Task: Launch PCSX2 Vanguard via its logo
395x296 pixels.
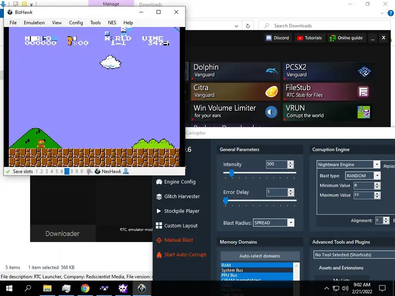Action: point(364,71)
